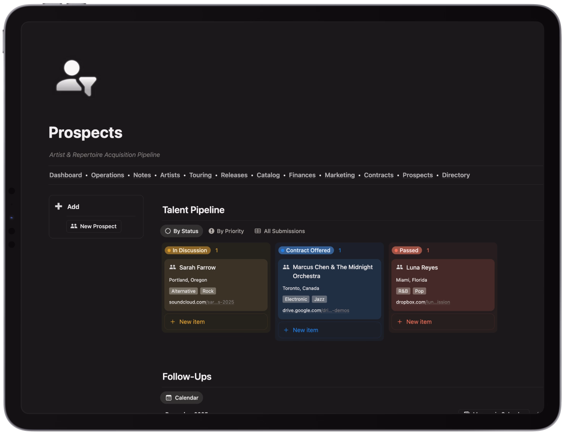Select the Calendar view tab
Screen dimensions: 565x435
click(x=182, y=398)
